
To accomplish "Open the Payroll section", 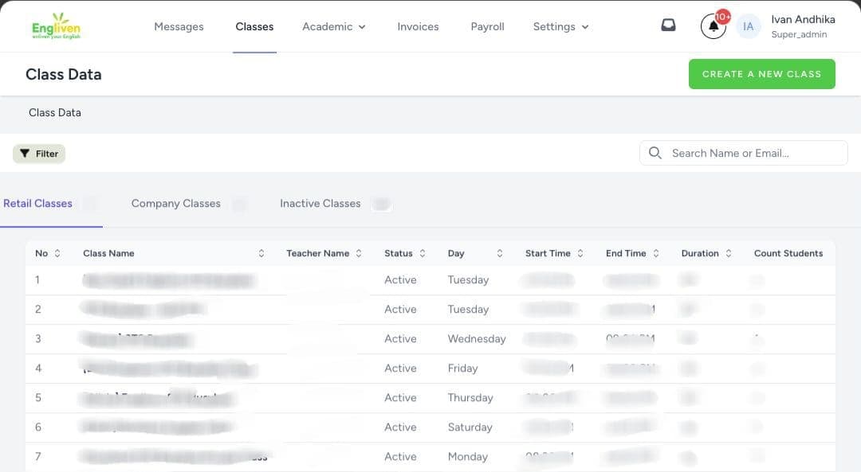I will 488,26.
